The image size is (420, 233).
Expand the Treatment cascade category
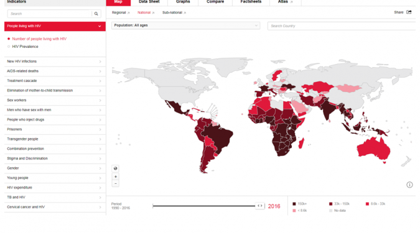click(x=55, y=81)
